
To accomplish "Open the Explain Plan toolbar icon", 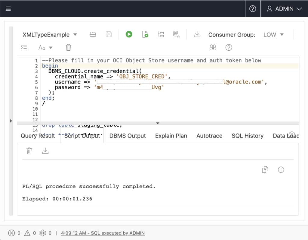I will 161,34.
